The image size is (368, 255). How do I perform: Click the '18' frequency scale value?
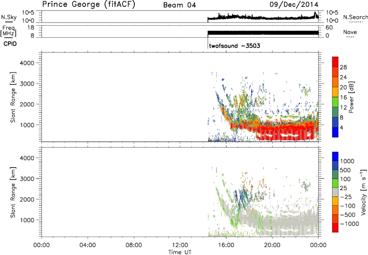tap(31, 28)
